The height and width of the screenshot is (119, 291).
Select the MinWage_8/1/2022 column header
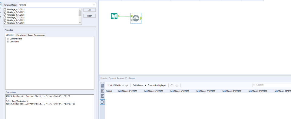click(x=235, y=91)
